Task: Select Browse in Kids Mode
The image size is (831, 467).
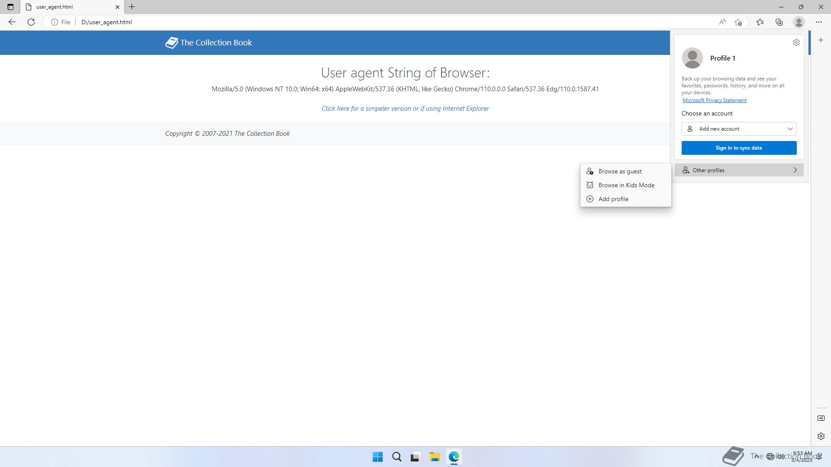Action: 626,185
